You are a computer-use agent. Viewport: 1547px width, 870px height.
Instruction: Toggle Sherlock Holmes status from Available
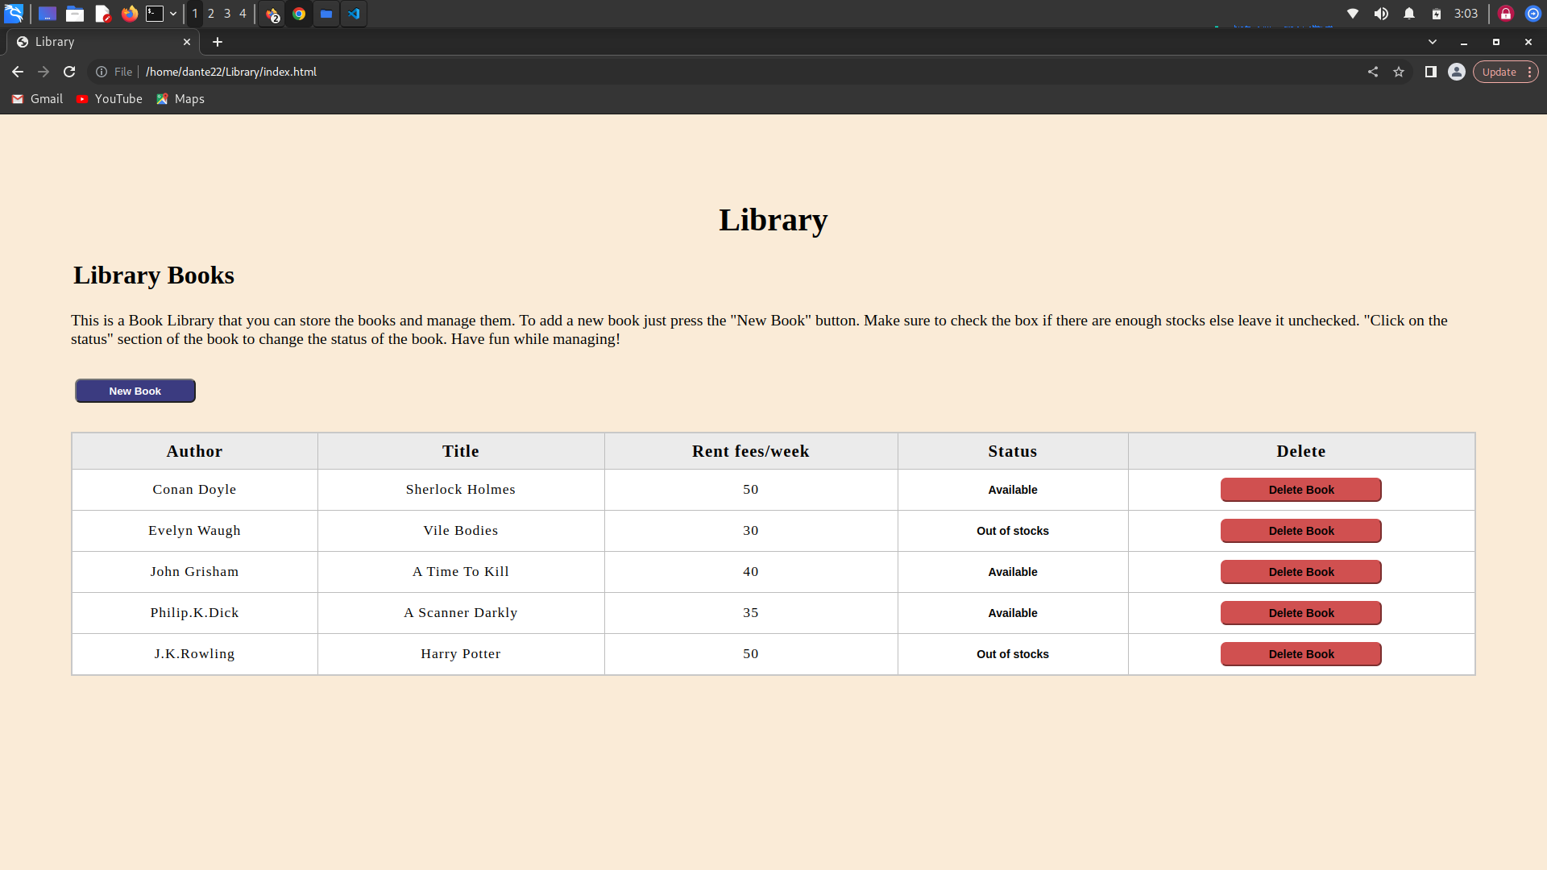pos(1013,490)
